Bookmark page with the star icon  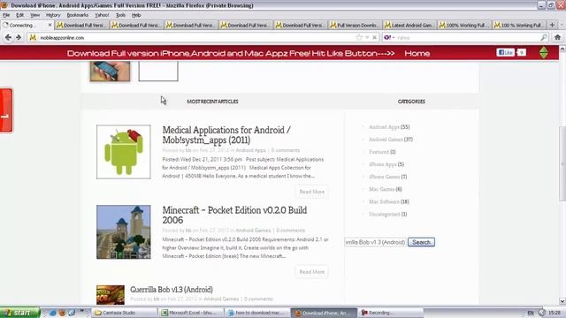point(359,37)
